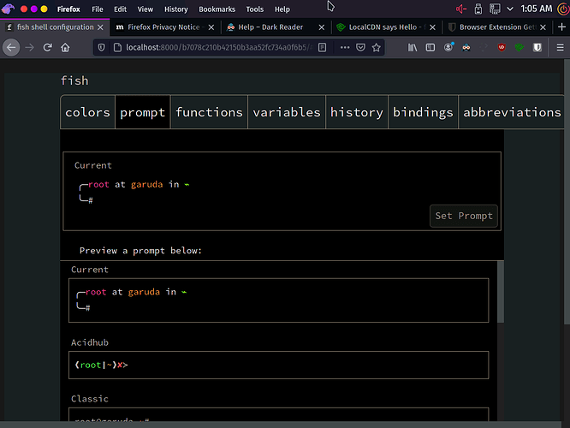Open Dark Reader extension
The width and height of the screenshot is (570, 428).
[x=466, y=47]
